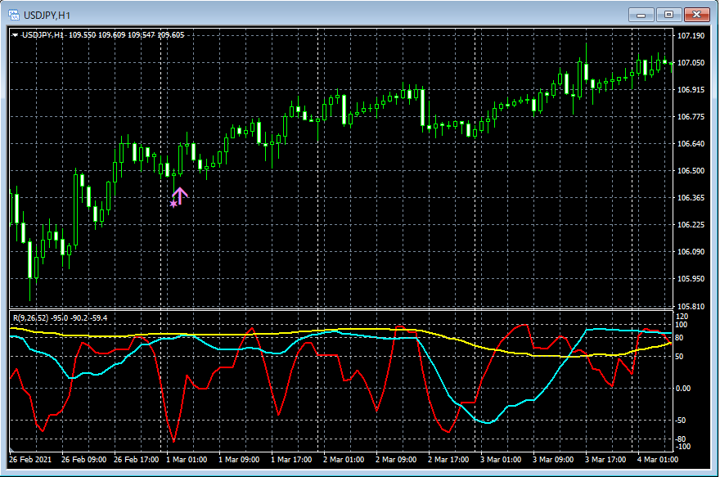Click the small triangle before USDJPY,H1 label
This screenshot has width=720, height=477.
pos(15,34)
